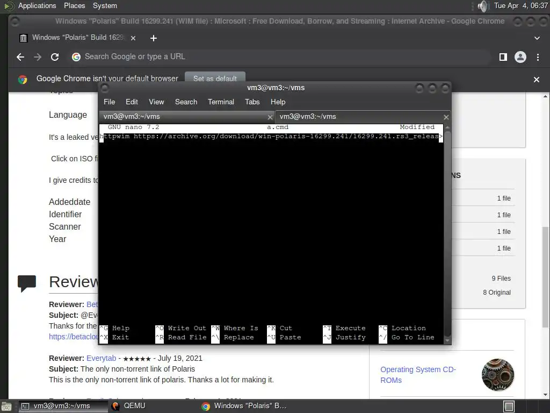Screen dimensions: 550x413
Task: Reload the Chrome page
Action: coord(55,57)
